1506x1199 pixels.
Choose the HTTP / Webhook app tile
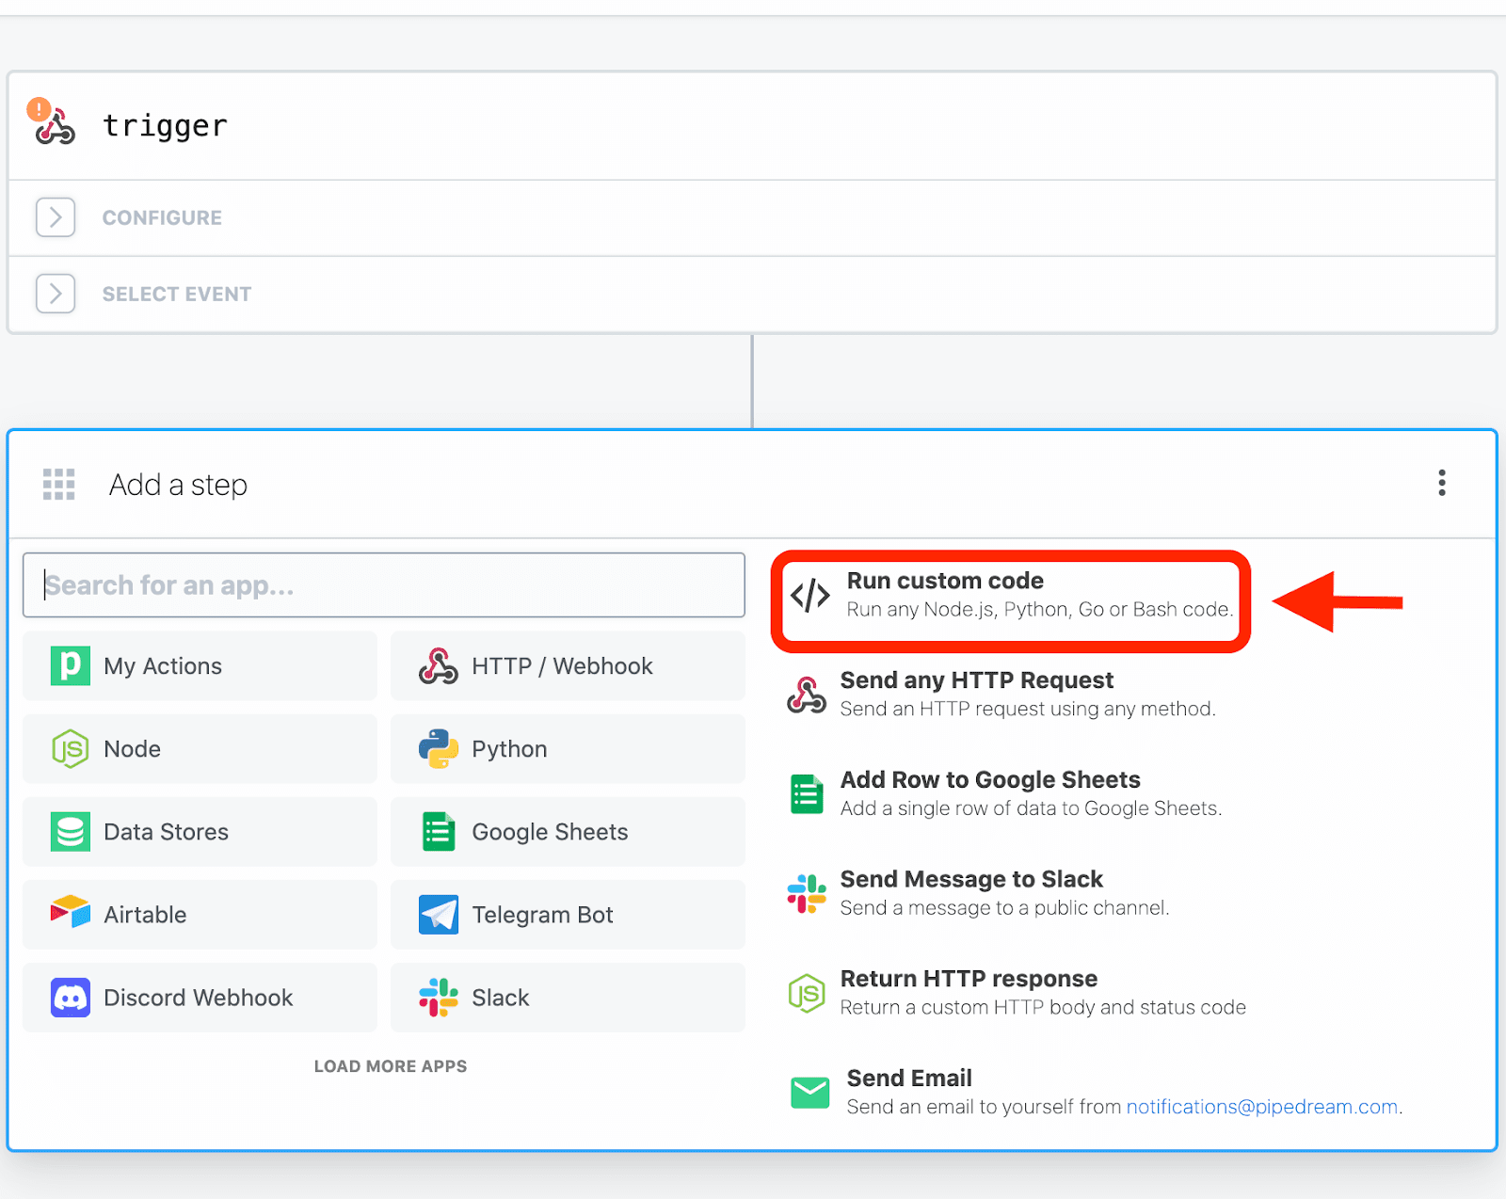coord(568,666)
